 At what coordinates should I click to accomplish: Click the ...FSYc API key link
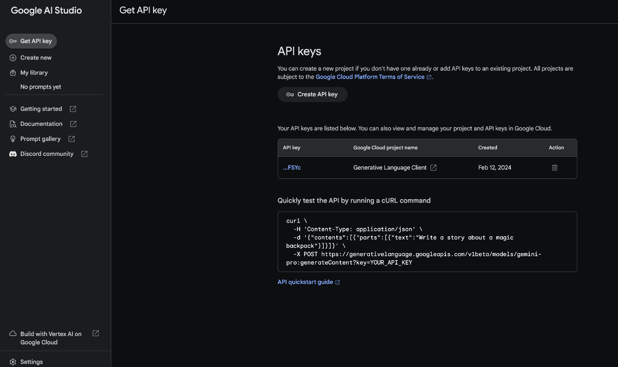pos(292,168)
